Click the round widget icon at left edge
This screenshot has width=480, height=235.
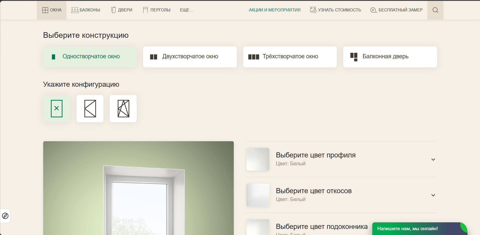click(5, 216)
